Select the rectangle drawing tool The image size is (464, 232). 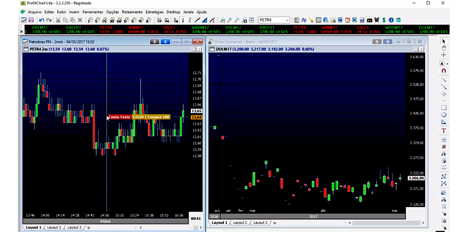[x=444, y=108]
